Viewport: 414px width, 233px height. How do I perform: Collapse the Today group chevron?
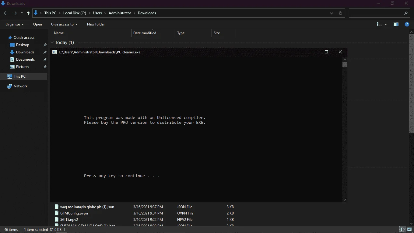(52, 42)
